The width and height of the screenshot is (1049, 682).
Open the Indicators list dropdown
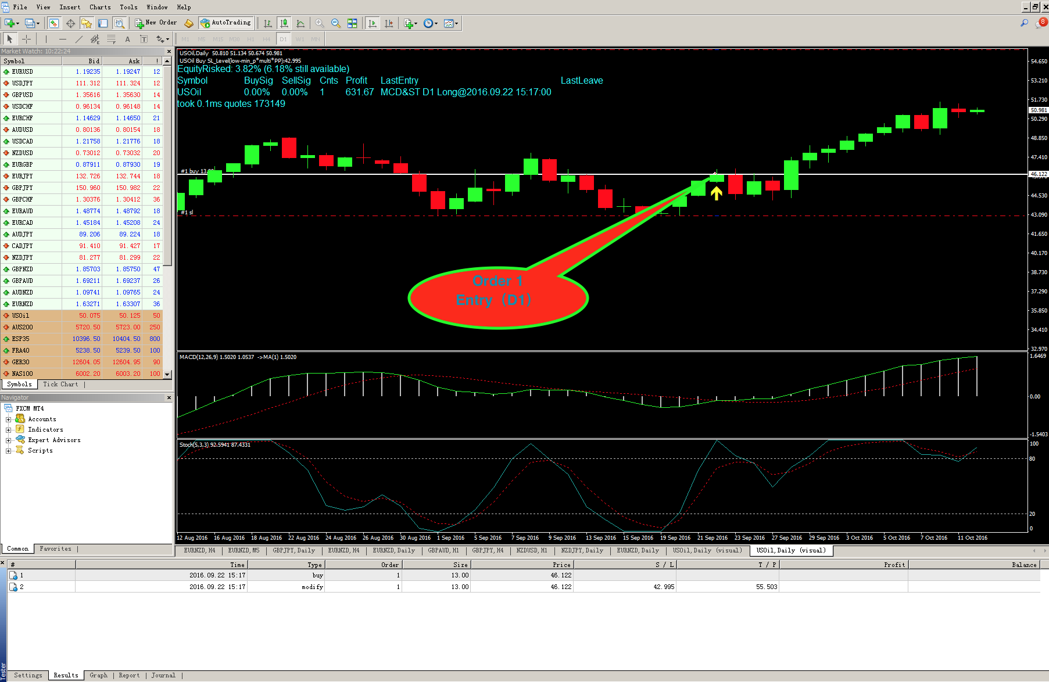pos(410,23)
